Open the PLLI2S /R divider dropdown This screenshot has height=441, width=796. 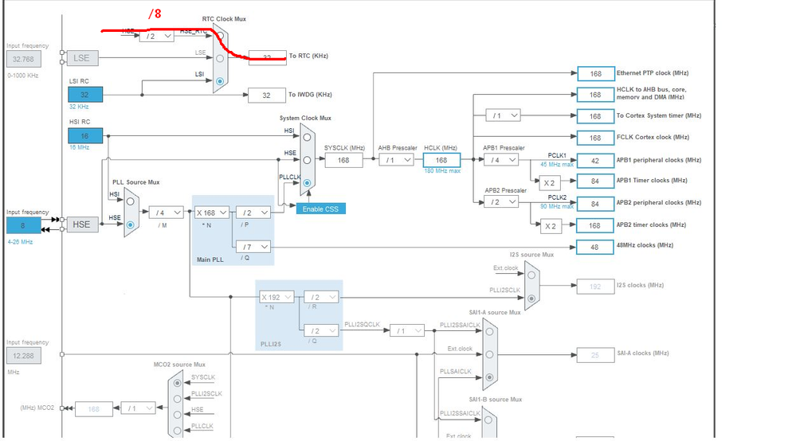coord(321,297)
